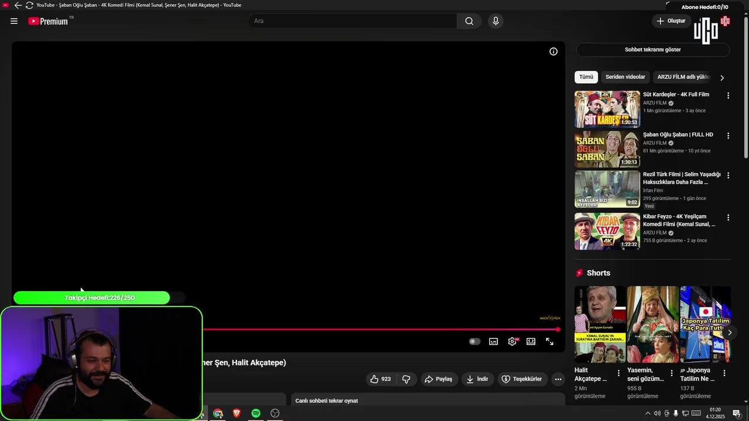Image resolution: width=749 pixels, height=421 pixels.
Task: Show hidden system tray icons
Action: (x=647, y=413)
